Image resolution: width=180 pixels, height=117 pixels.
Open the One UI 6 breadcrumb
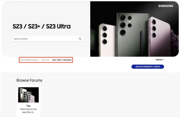point(45,60)
